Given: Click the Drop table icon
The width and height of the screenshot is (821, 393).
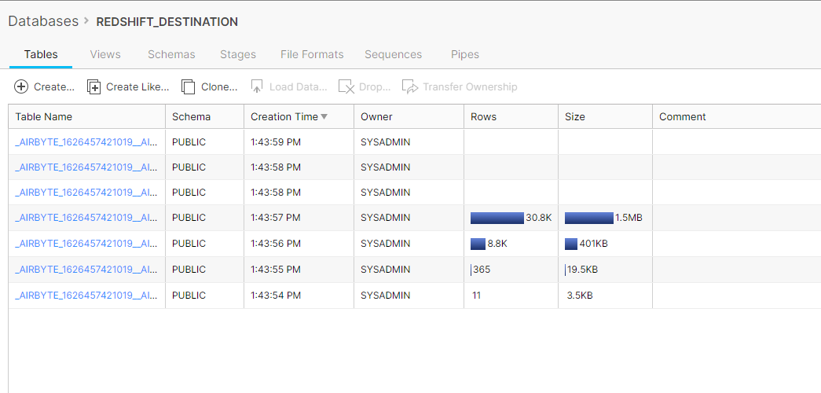Looking at the screenshot, I should tap(346, 86).
